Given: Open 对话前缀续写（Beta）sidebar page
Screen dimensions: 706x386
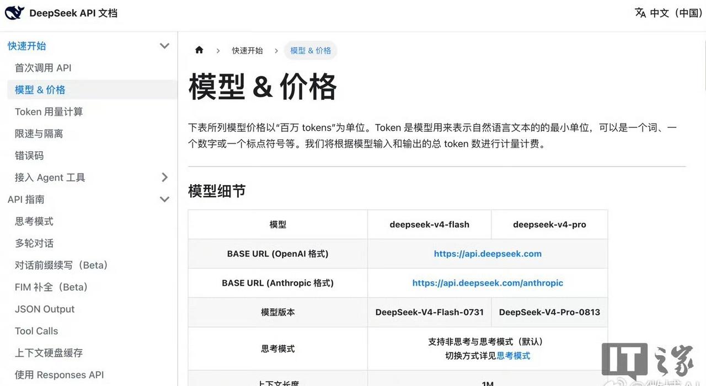Looking at the screenshot, I should coord(61,265).
